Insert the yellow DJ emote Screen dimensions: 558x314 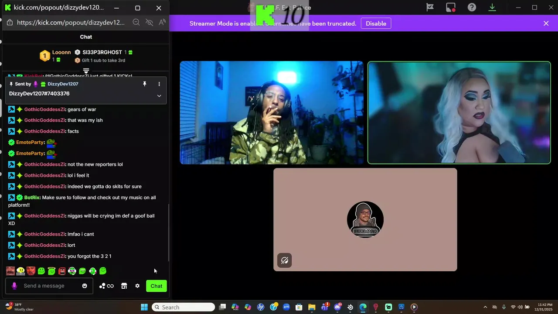click(x=20, y=271)
